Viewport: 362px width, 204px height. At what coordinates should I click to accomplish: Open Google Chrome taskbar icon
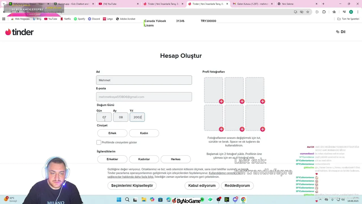pos(243,199)
